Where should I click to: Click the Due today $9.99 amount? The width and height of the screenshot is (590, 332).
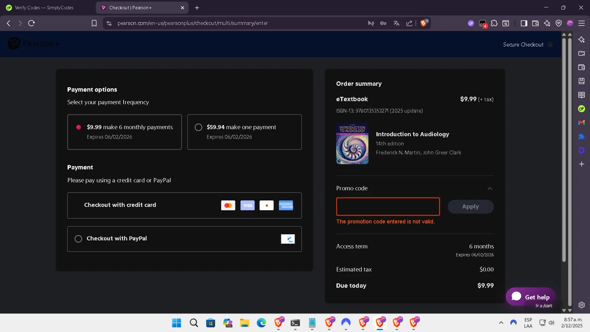[485, 286]
